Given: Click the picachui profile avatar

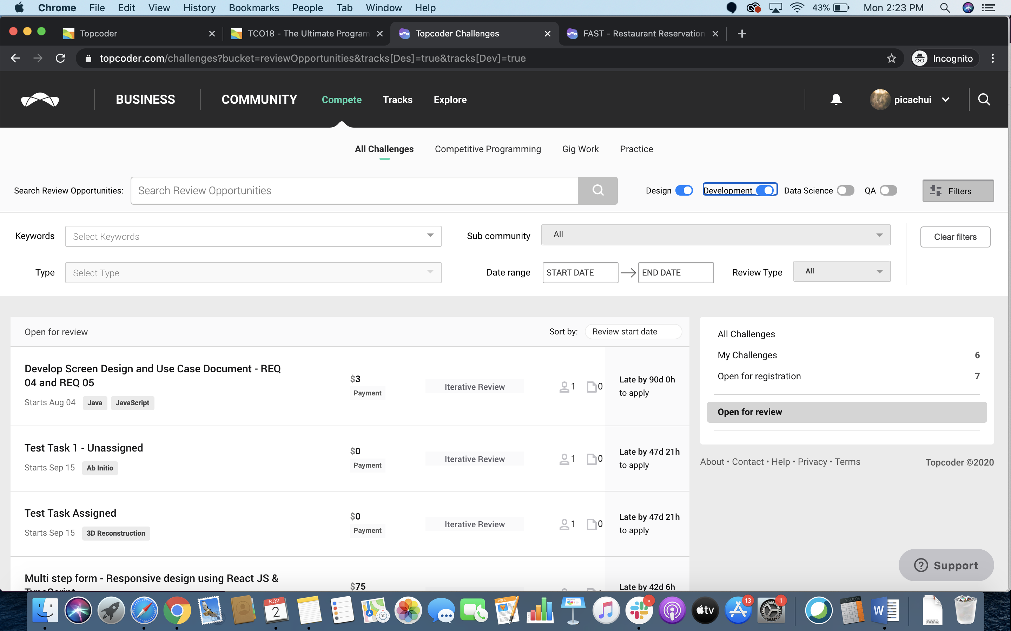Looking at the screenshot, I should 880,99.
